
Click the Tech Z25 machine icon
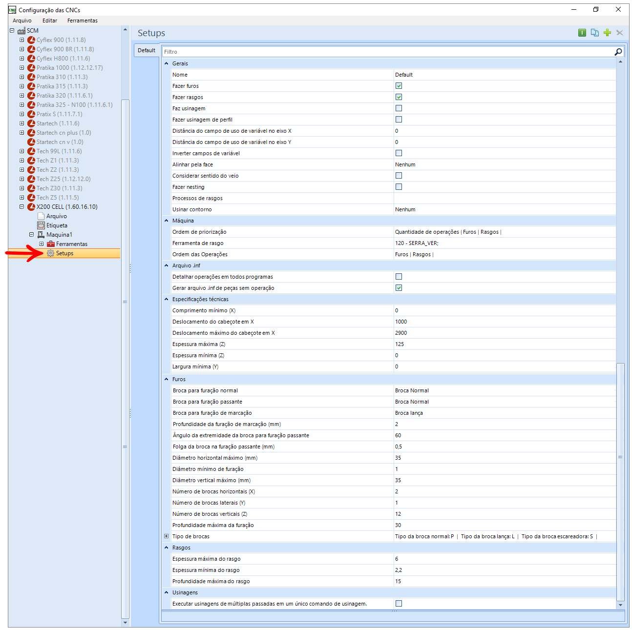(x=31, y=179)
